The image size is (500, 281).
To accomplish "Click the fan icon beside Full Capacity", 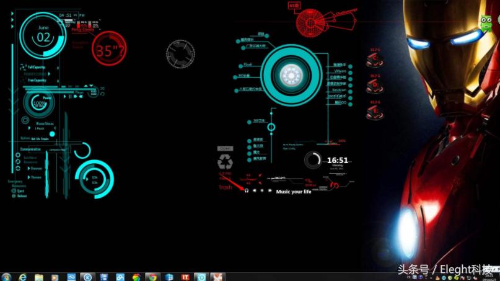I will (23, 67).
